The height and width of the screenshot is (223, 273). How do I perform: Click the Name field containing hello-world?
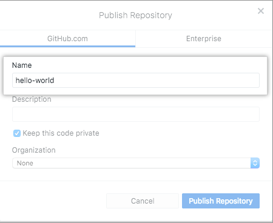point(136,81)
